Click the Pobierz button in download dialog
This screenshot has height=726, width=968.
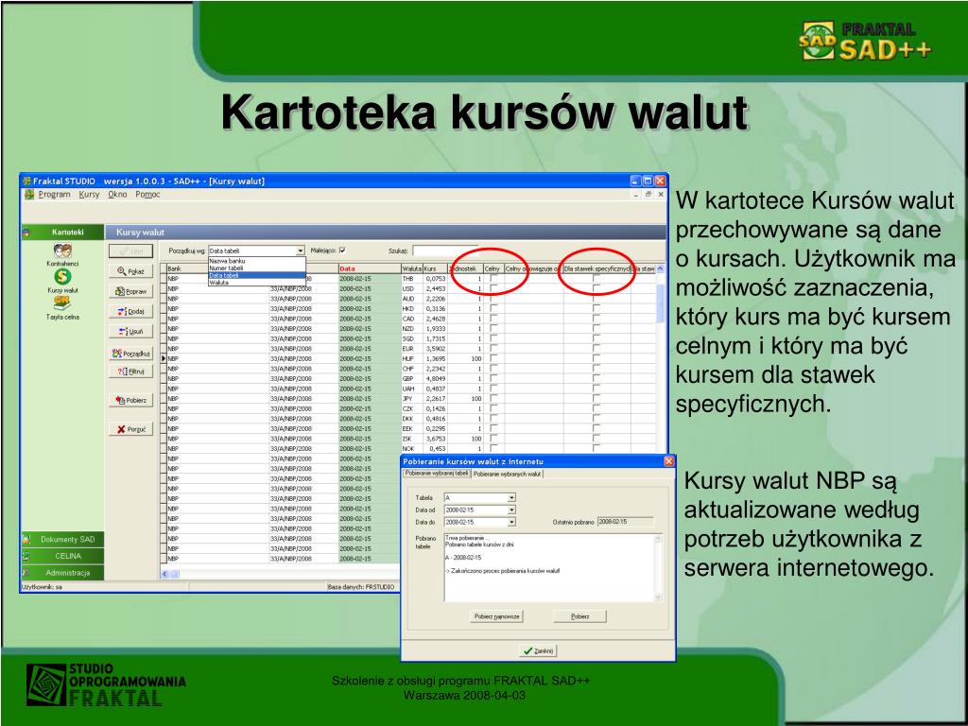pos(579,616)
